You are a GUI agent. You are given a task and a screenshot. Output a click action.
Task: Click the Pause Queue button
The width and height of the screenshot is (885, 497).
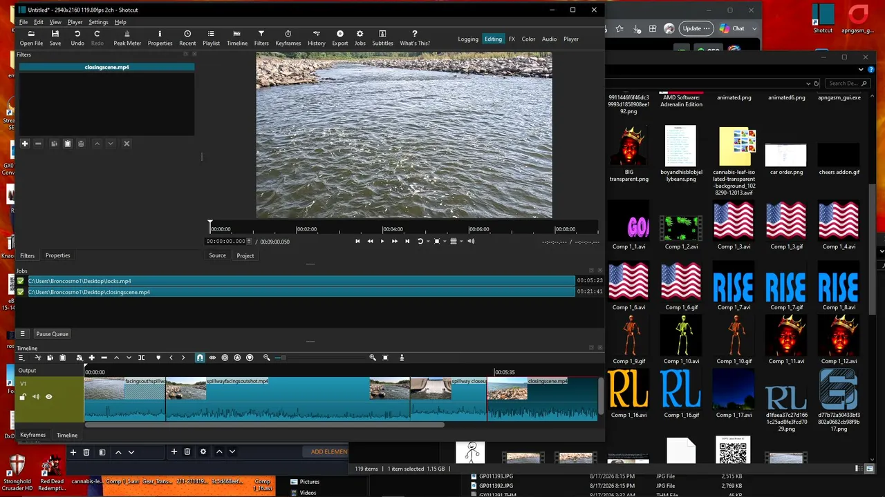click(x=53, y=334)
